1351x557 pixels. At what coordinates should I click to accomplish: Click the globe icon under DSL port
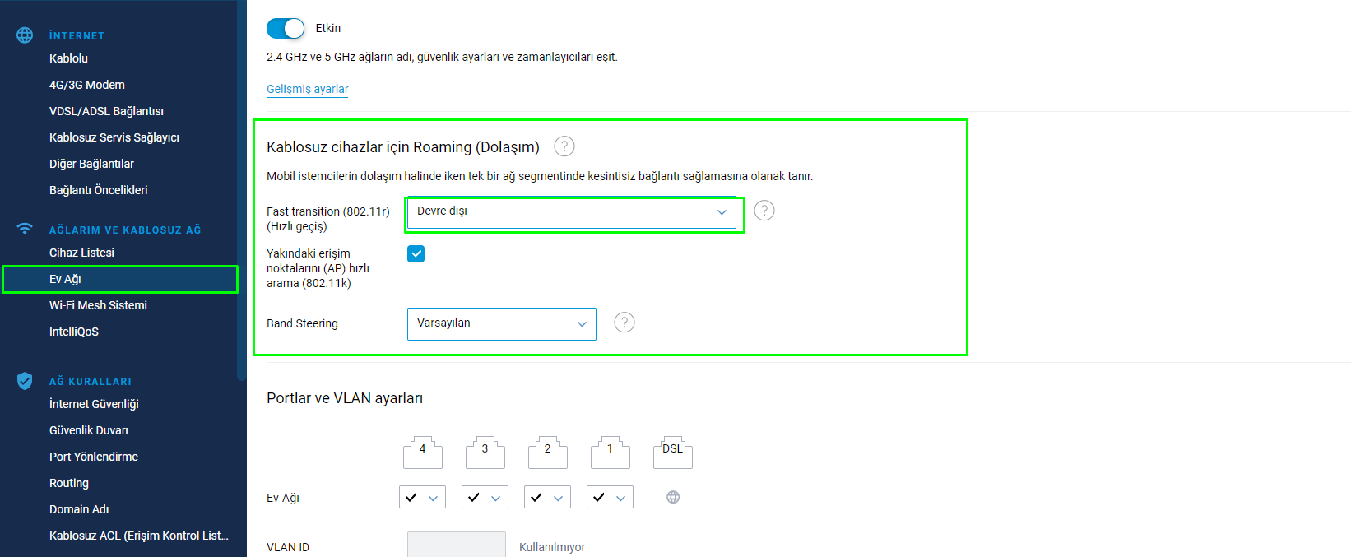coord(673,497)
